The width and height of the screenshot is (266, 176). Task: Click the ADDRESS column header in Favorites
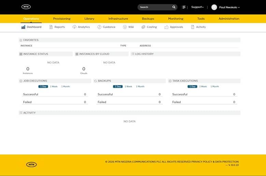point(145,46)
